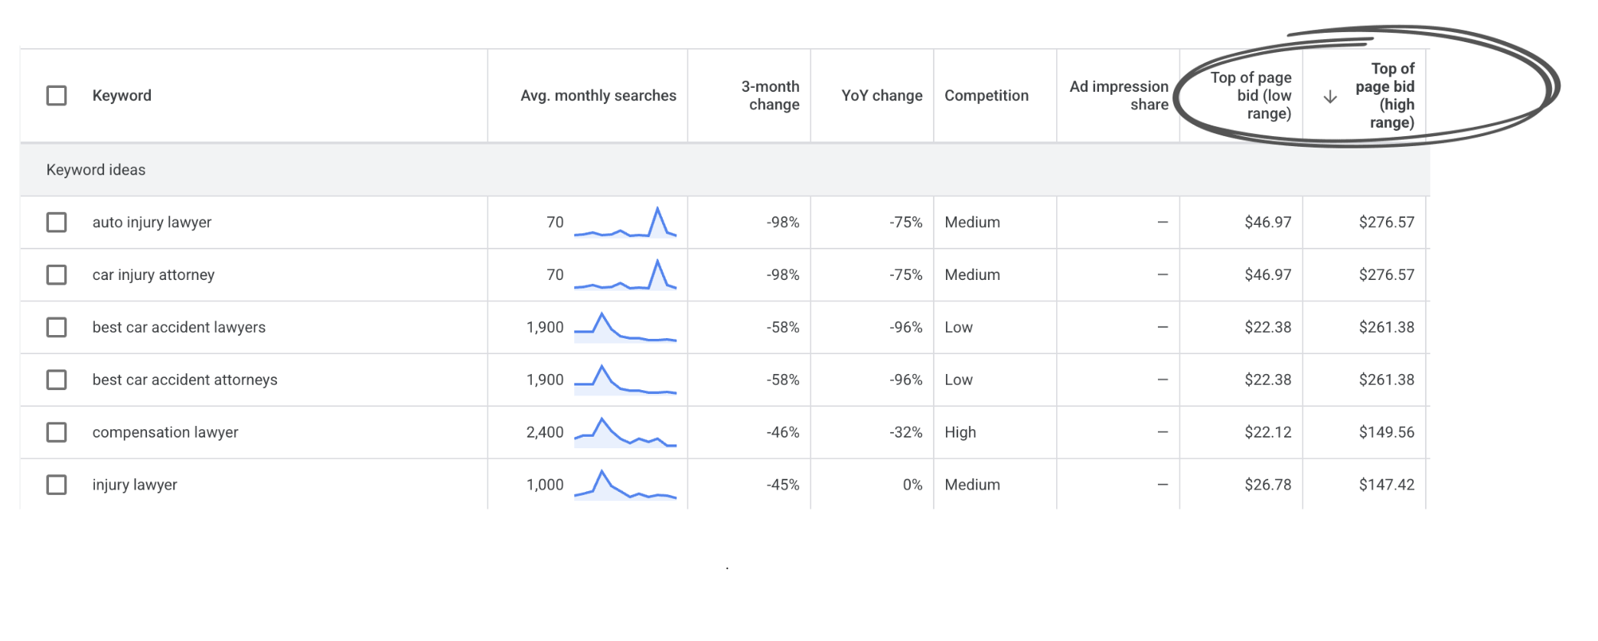Click the -98% change for car injury attorney

[783, 275]
